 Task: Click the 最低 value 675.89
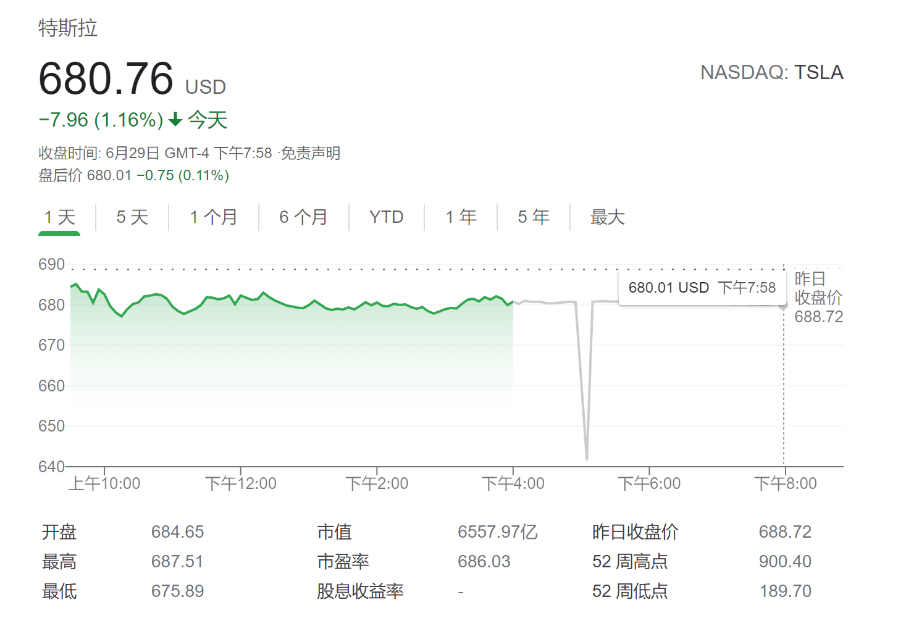[177, 591]
